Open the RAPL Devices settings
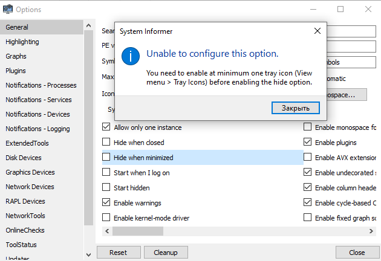This screenshot has width=381, height=261. tap(42, 201)
